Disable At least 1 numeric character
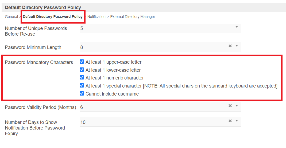 [82, 78]
